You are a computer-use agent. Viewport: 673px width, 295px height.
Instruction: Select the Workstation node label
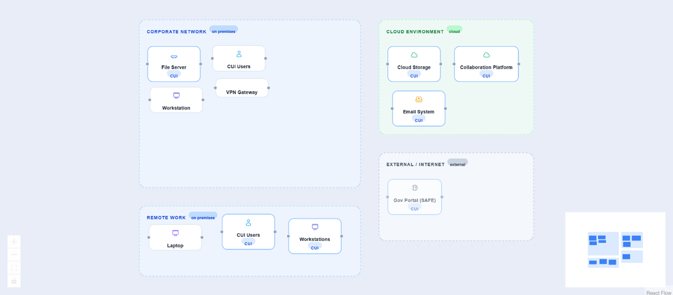(x=176, y=108)
